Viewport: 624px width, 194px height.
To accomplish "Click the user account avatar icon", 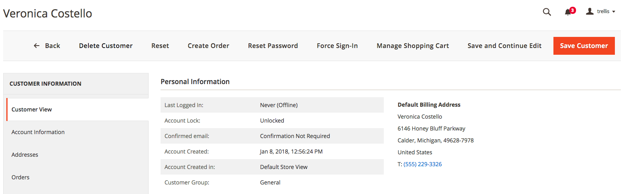I will 590,12.
